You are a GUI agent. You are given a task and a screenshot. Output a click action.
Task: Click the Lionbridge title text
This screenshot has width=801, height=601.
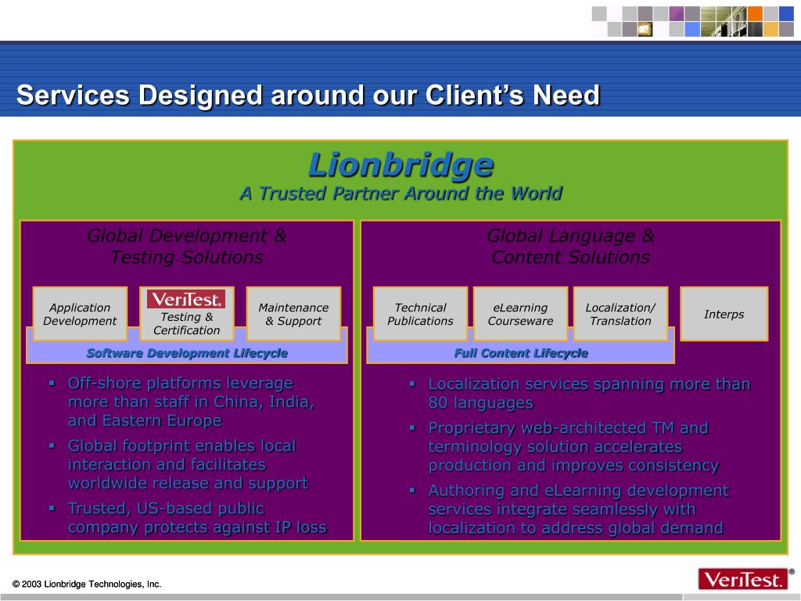point(401,165)
